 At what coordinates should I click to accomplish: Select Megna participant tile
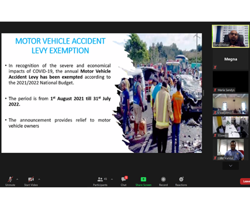tap(230, 59)
